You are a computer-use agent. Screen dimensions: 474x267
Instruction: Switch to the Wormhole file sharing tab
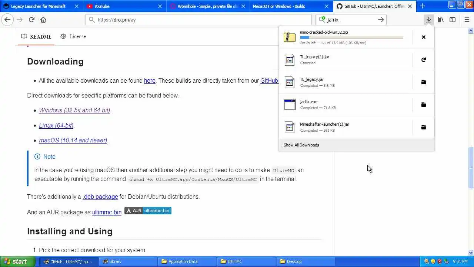point(208,6)
